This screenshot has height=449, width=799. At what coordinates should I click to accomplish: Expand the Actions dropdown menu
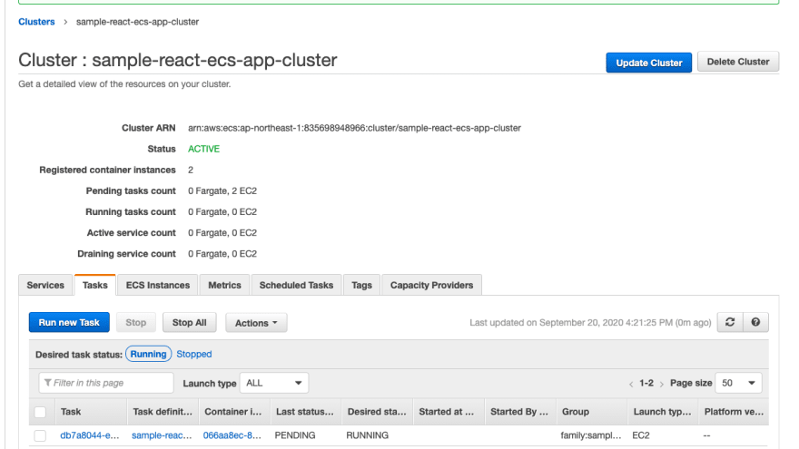tap(256, 323)
